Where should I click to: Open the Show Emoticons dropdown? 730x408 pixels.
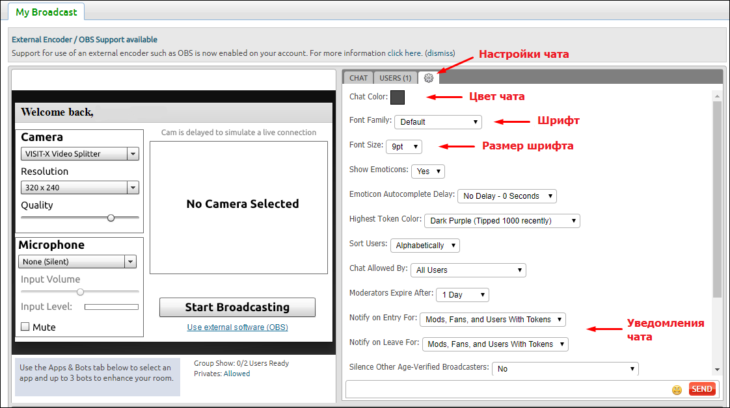click(x=428, y=172)
